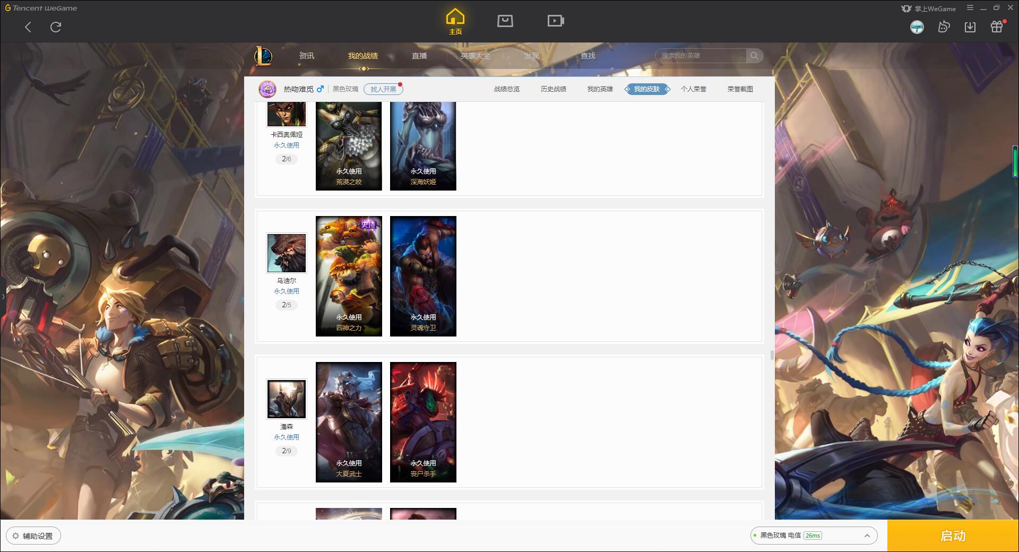Expand the 黑色玫瑰 电信 server dropdown
1019x552 pixels.
[814, 536]
